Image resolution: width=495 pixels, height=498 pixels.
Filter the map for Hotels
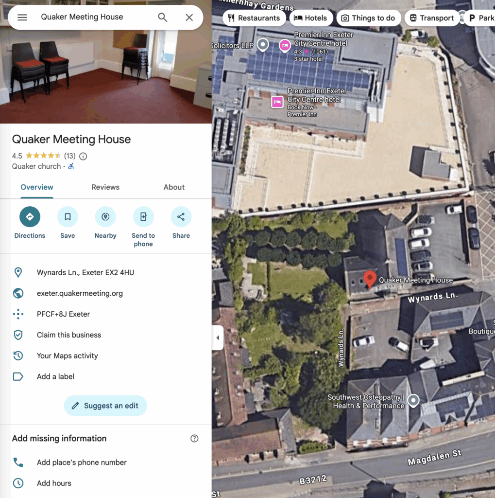[311, 18]
